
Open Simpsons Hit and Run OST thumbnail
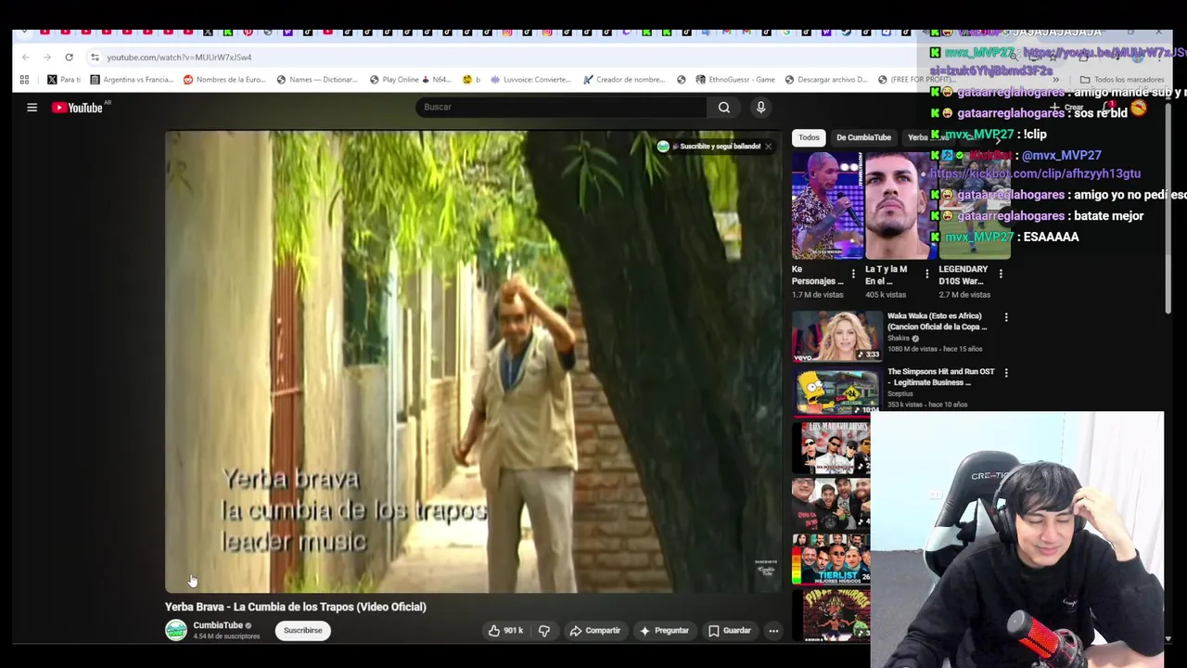(x=837, y=391)
